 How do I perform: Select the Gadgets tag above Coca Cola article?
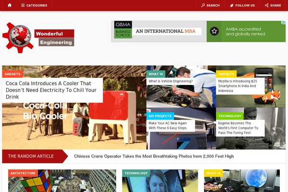12,74
